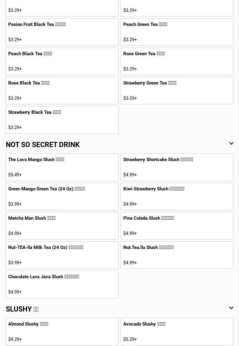This screenshot has width=239, height=346.
Task: Open Strawberry Green Tea item
Action: click(x=177, y=91)
